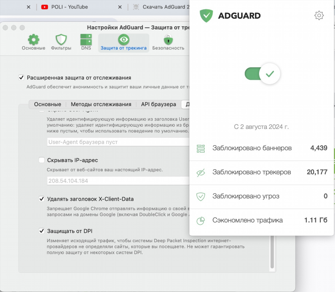
Task: Click the saved traffic pie-chart icon
Action: [x=201, y=221]
